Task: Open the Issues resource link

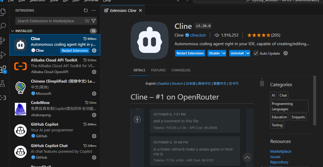Action: [275, 157]
